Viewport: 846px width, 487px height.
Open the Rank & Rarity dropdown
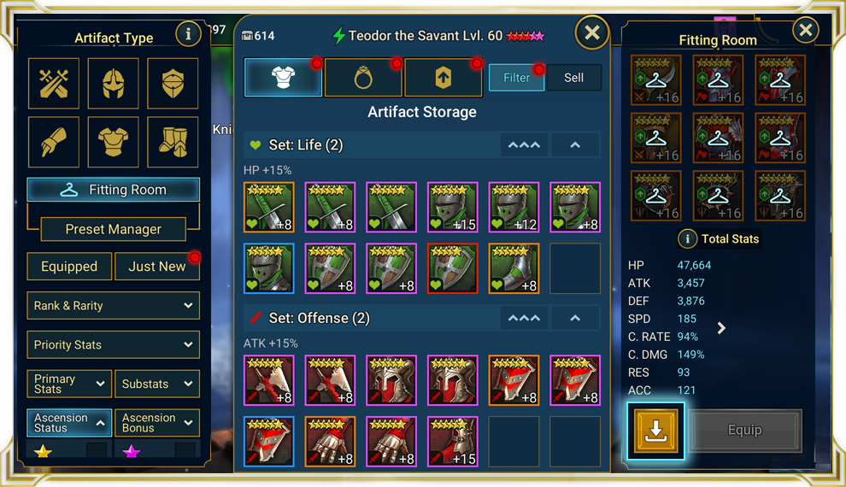pos(114,306)
